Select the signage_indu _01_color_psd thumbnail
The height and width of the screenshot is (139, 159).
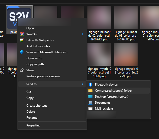150,18
